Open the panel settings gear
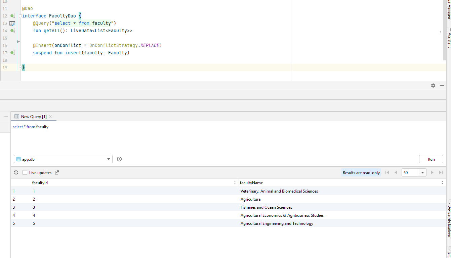Viewport: 451px width, 258px height. pyautogui.click(x=433, y=86)
